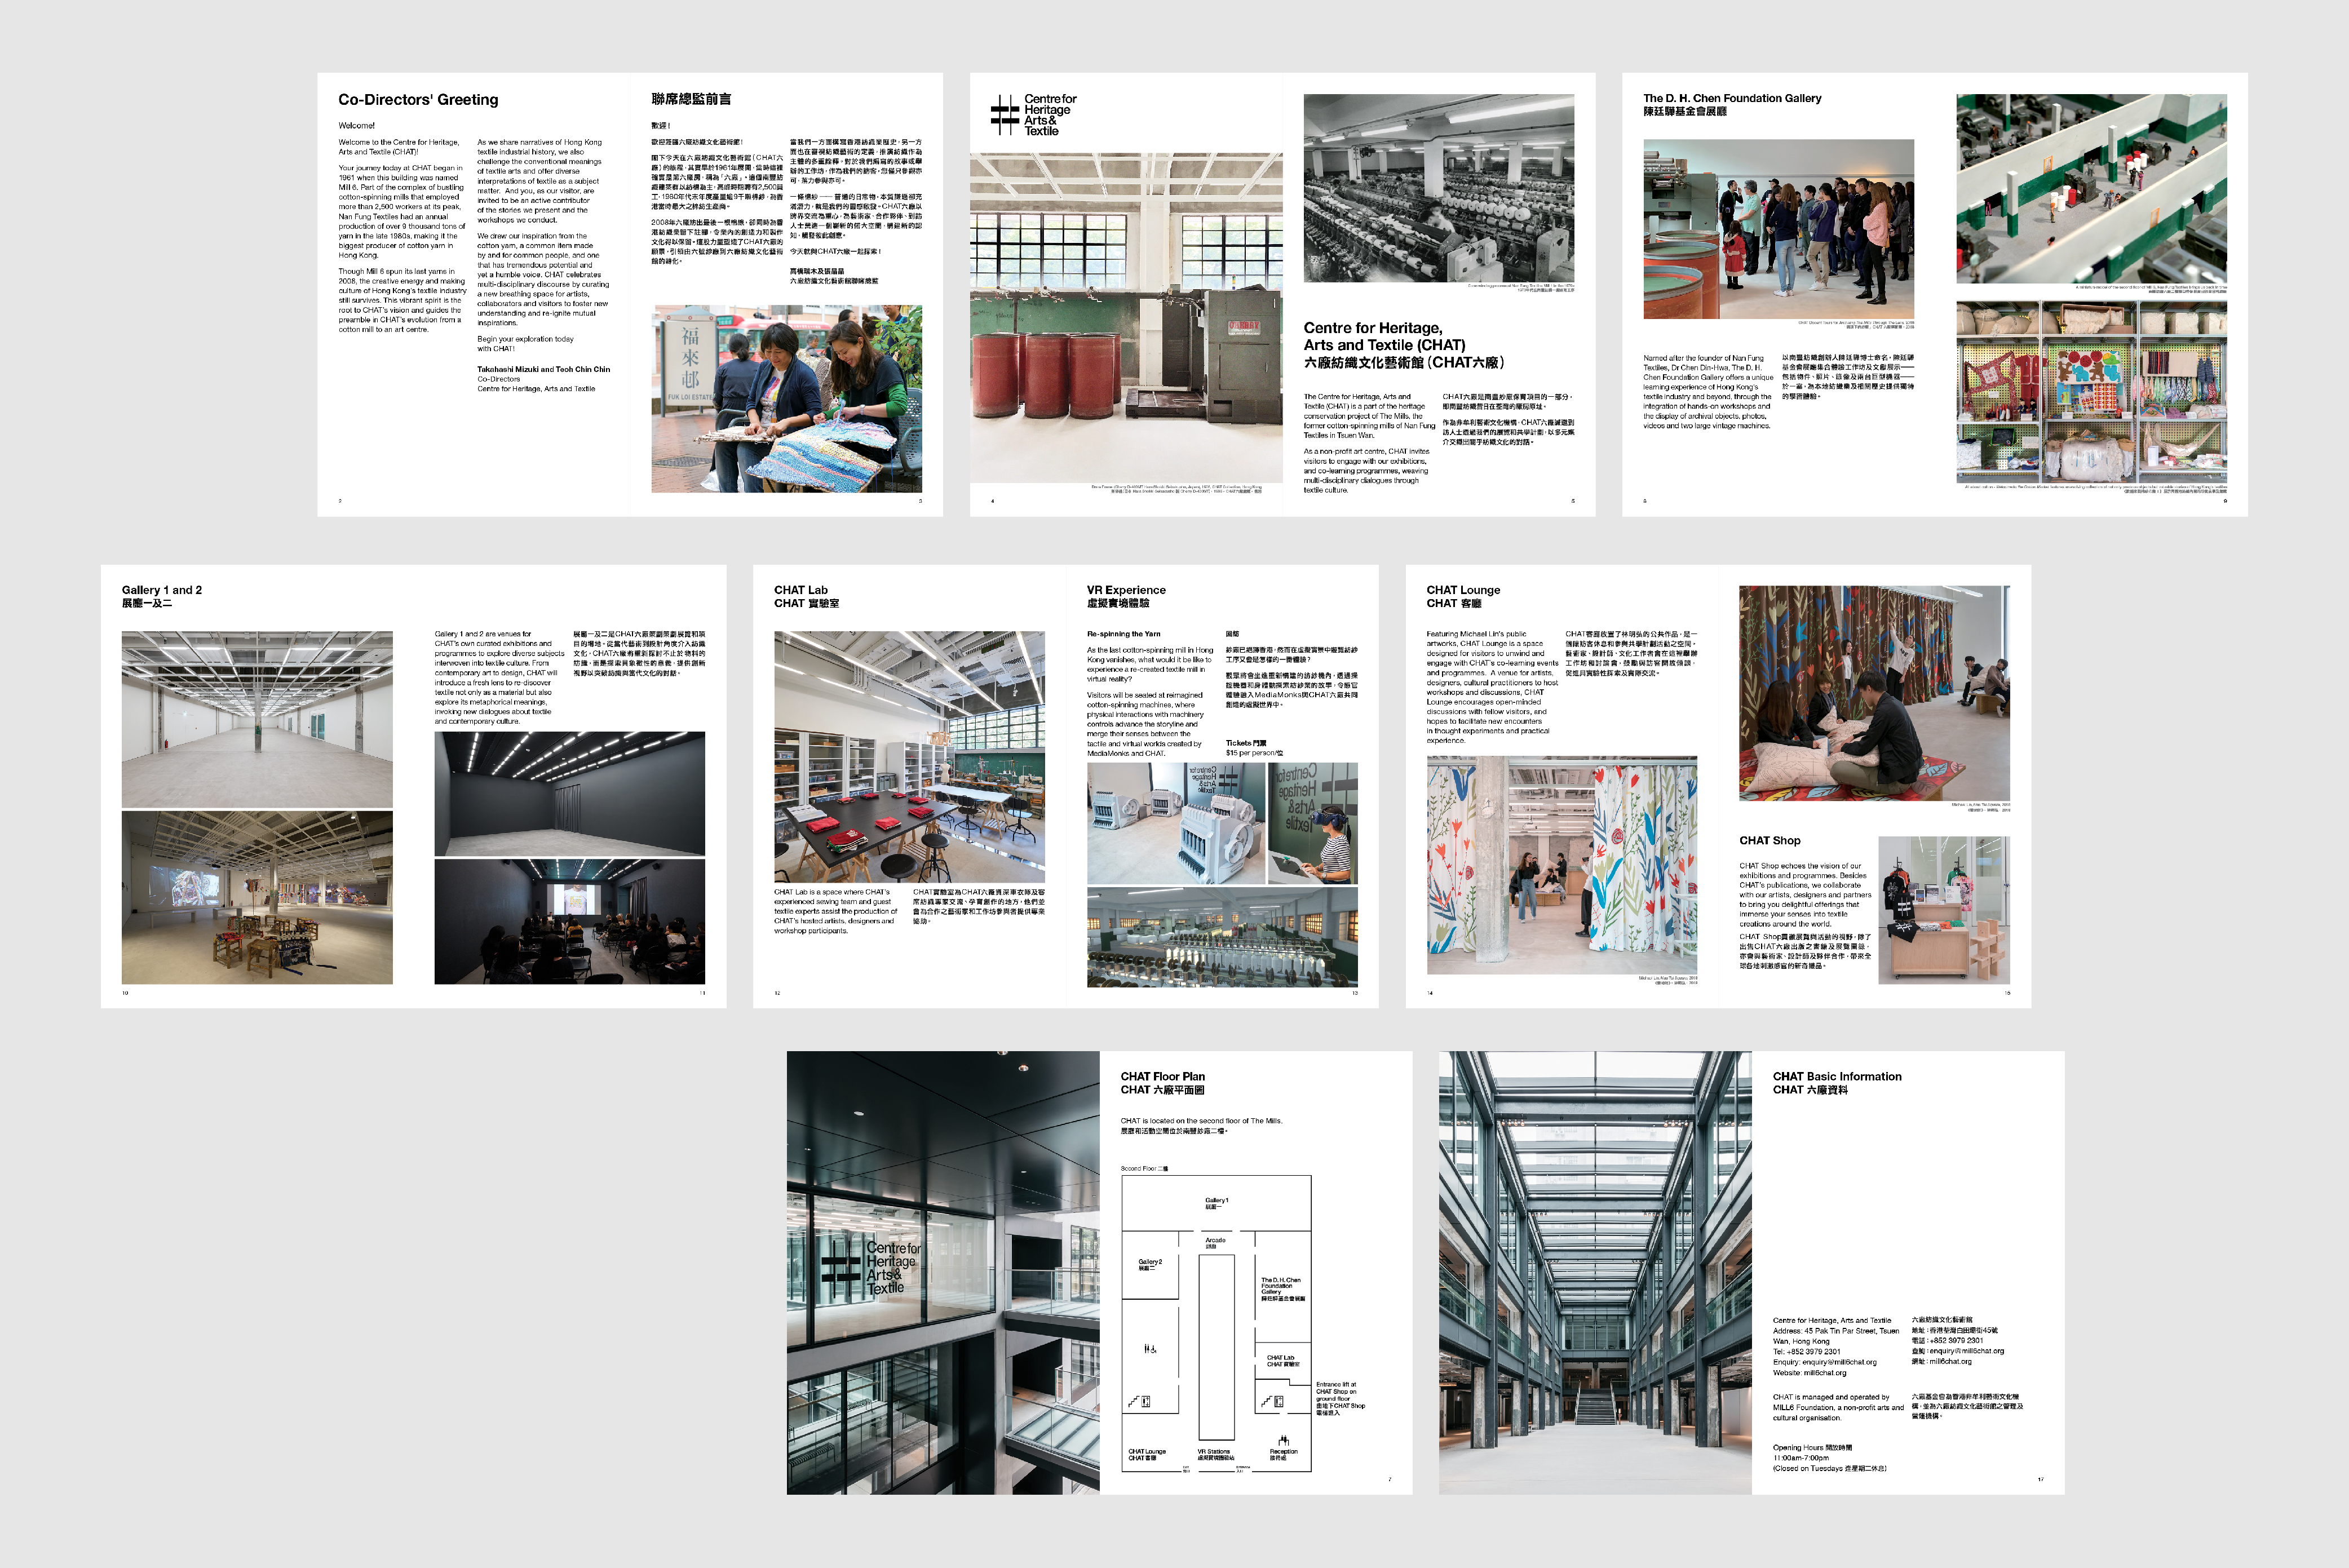Select the red barrels machine photo
The height and width of the screenshot is (1568, 2349).
(x=1126, y=318)
